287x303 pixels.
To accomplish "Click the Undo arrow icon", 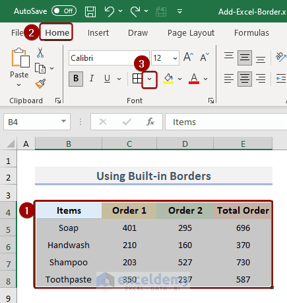I will pos(110,11).
